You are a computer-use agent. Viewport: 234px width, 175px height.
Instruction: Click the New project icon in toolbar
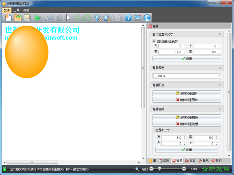pos(8,17)
